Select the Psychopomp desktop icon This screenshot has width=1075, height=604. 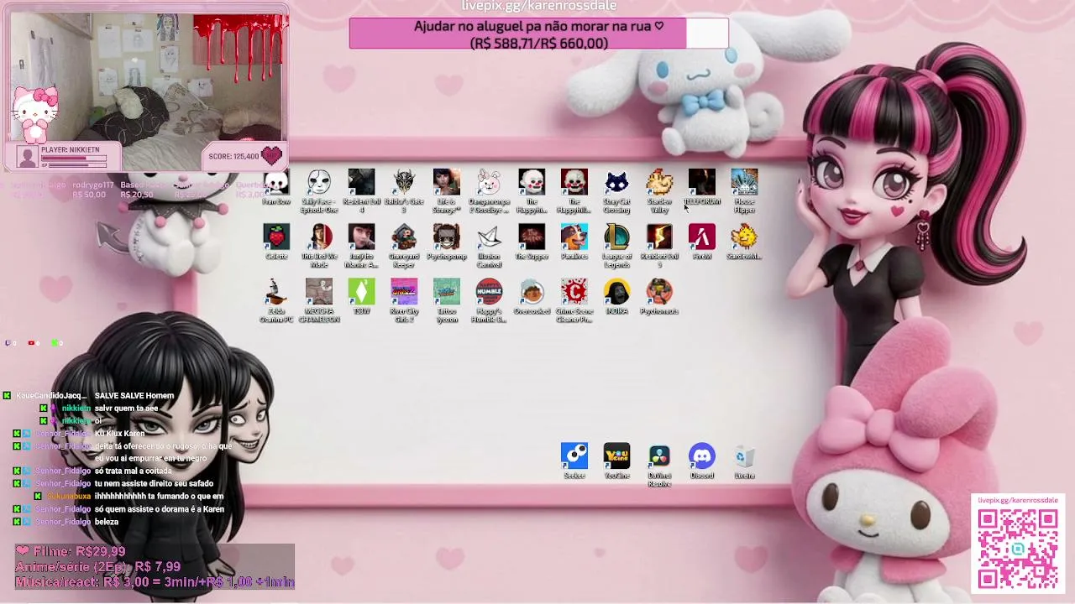click(447, 242)
